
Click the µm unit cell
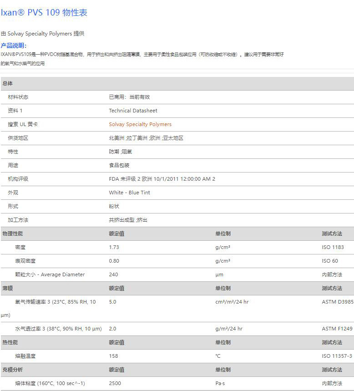[x=219, y=274]
